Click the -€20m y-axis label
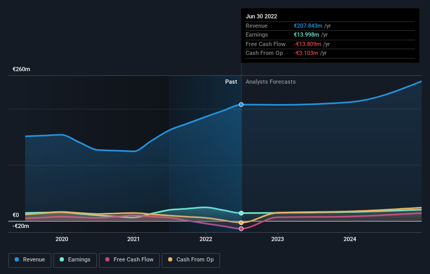Image resolution: width=430 pixels, height=274 pixels. [x=20, y=226]
